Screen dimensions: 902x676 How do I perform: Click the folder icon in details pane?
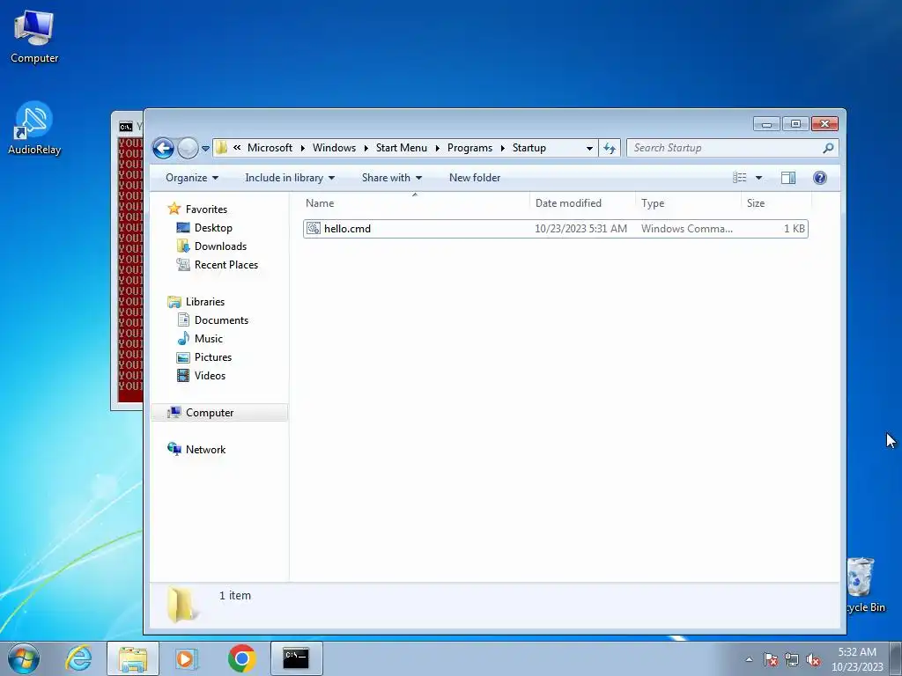coord(181,605)
